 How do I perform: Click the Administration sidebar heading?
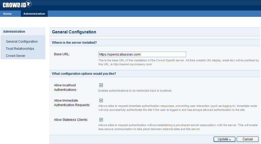(14, 31)
